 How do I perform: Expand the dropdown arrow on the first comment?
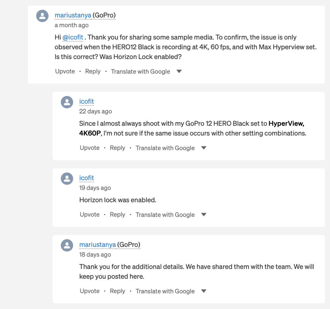tap(179, 71)
